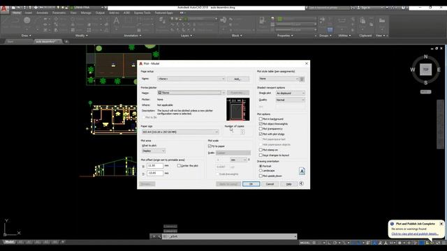Open the Shade plot dropdown
Image resolution: width=447 pixels, height=251 pixels.
(x=291, y=93)
